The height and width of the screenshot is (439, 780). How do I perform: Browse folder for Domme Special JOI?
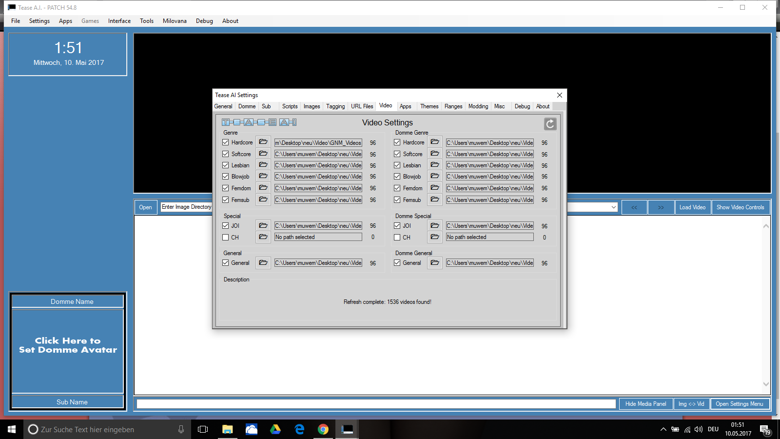point(435,226)
